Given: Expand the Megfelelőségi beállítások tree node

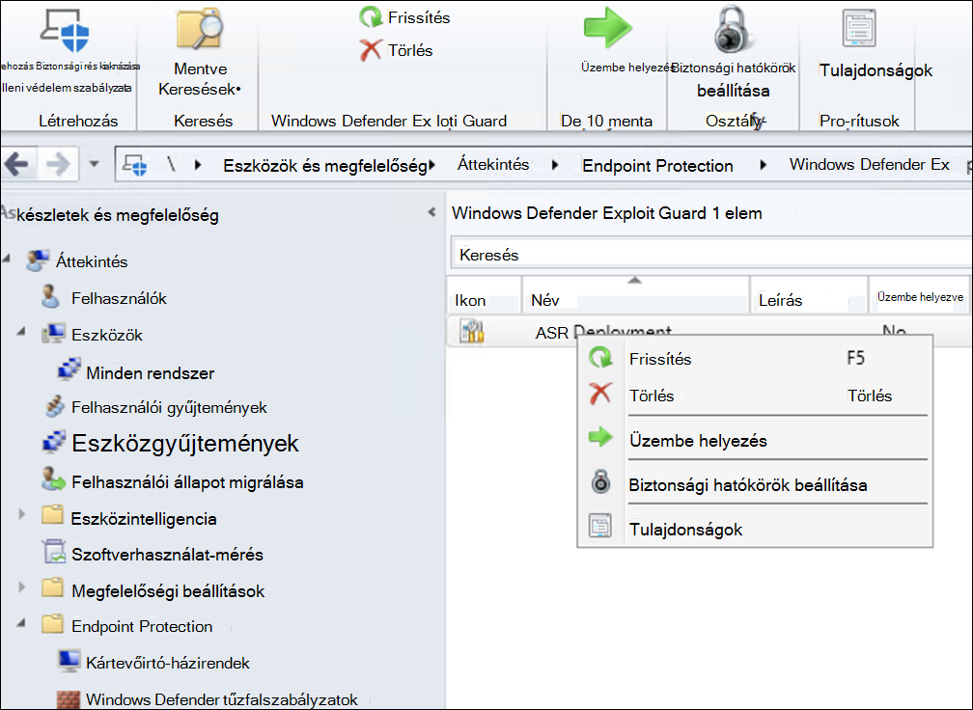Looking at the screenshot, I should pyautogui.click(x=21, y=587).
